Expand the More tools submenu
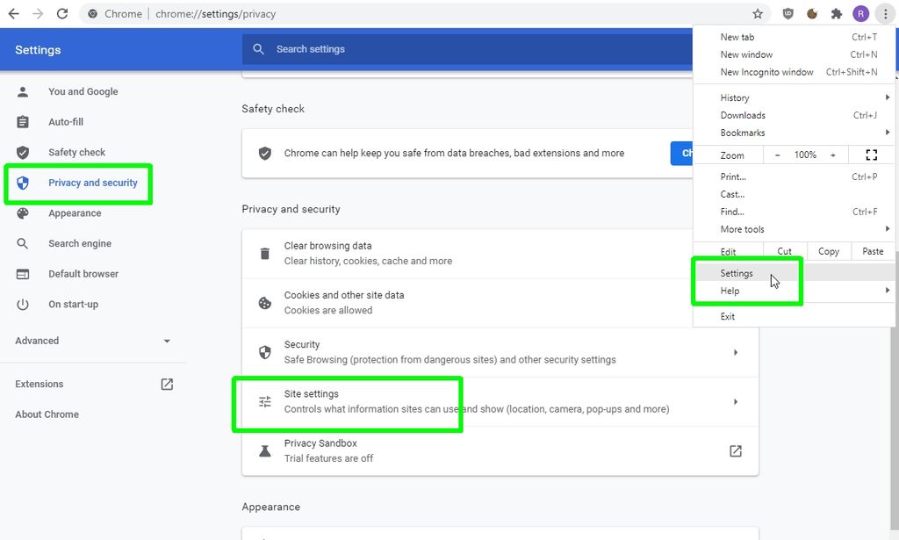Screen dimensions: 899x540 click(x=886, y=229)
